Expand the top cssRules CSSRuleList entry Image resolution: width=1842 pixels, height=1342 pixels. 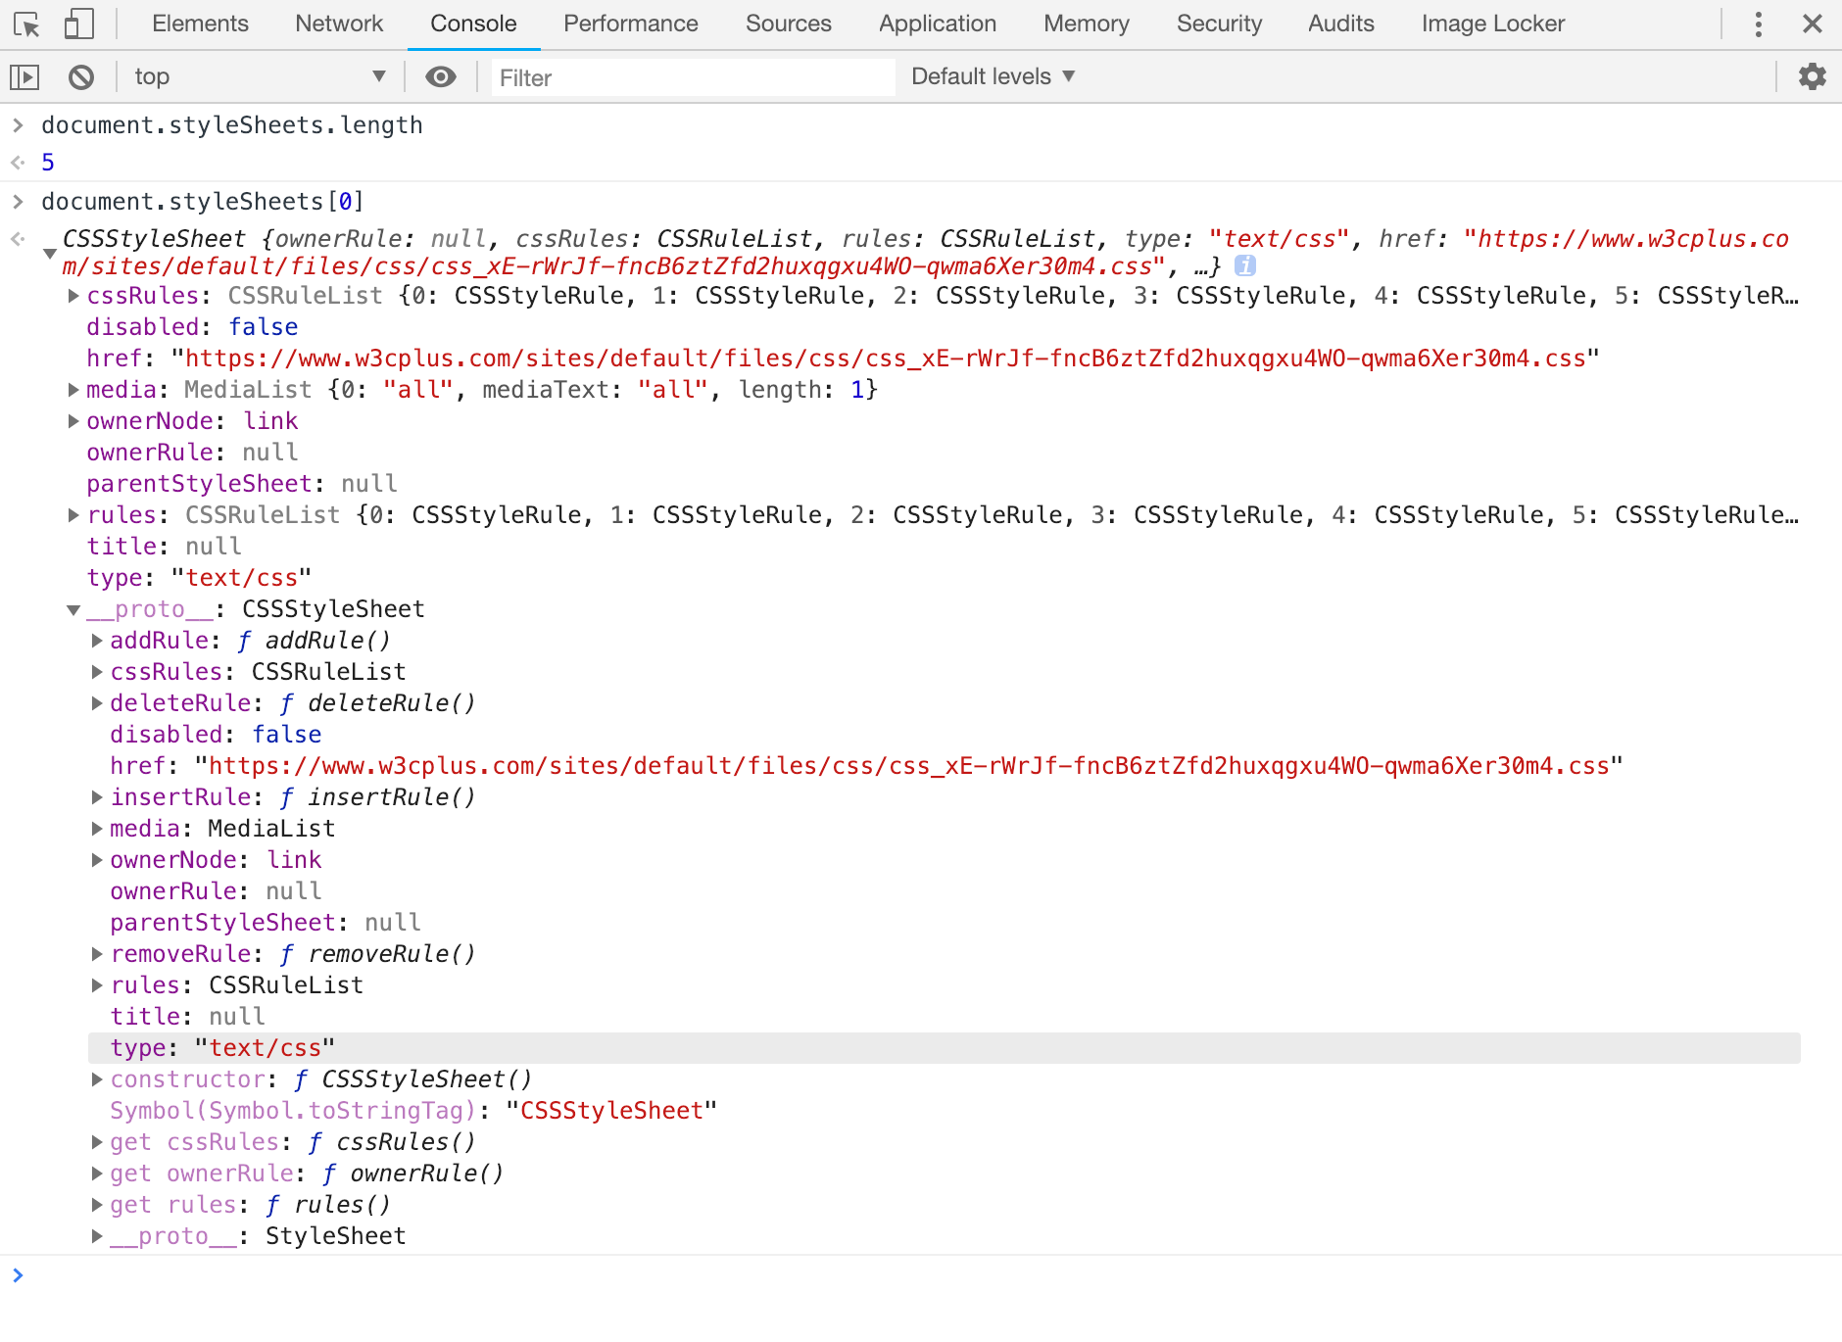tap(73, 296)
